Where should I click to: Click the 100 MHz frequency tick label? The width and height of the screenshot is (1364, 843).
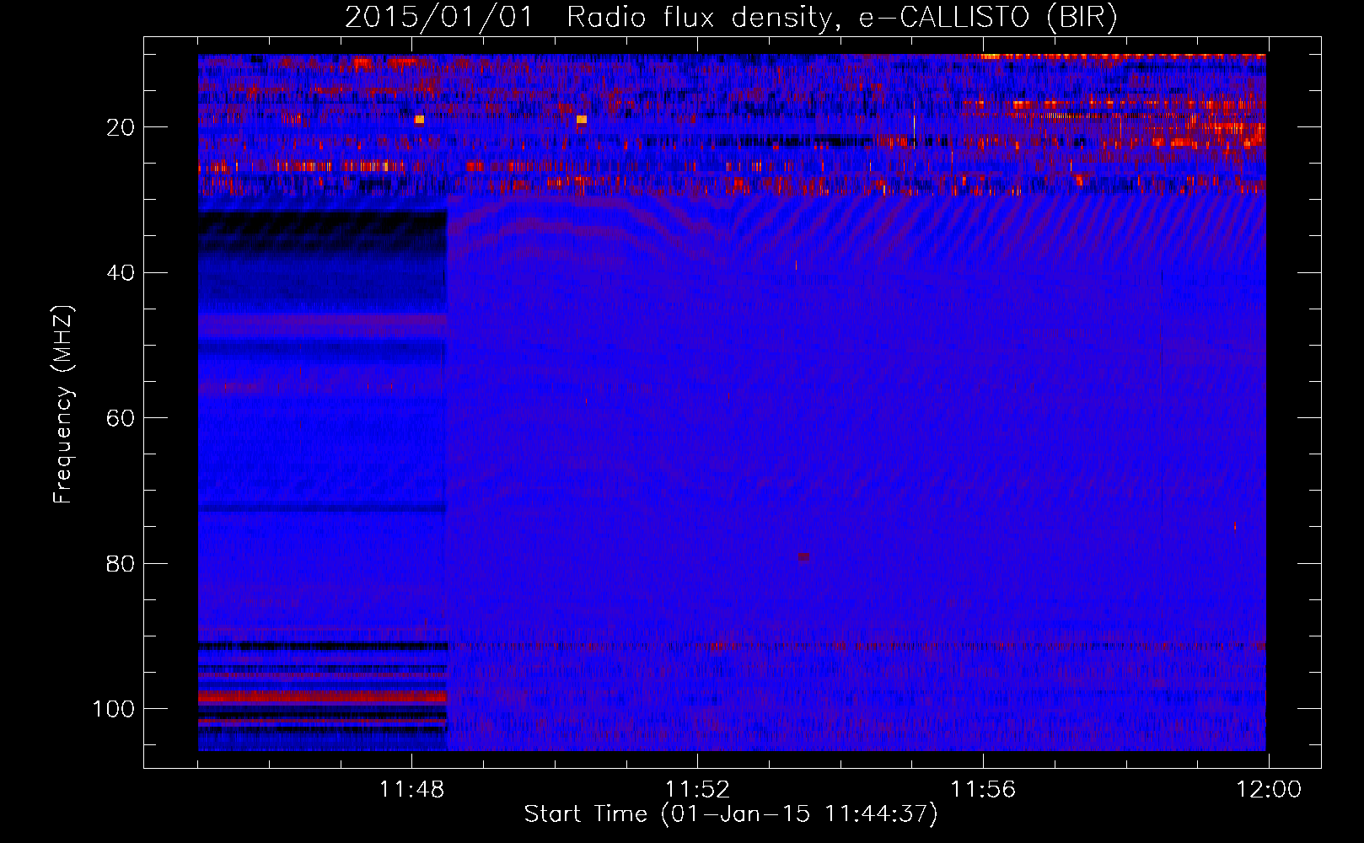114,709
